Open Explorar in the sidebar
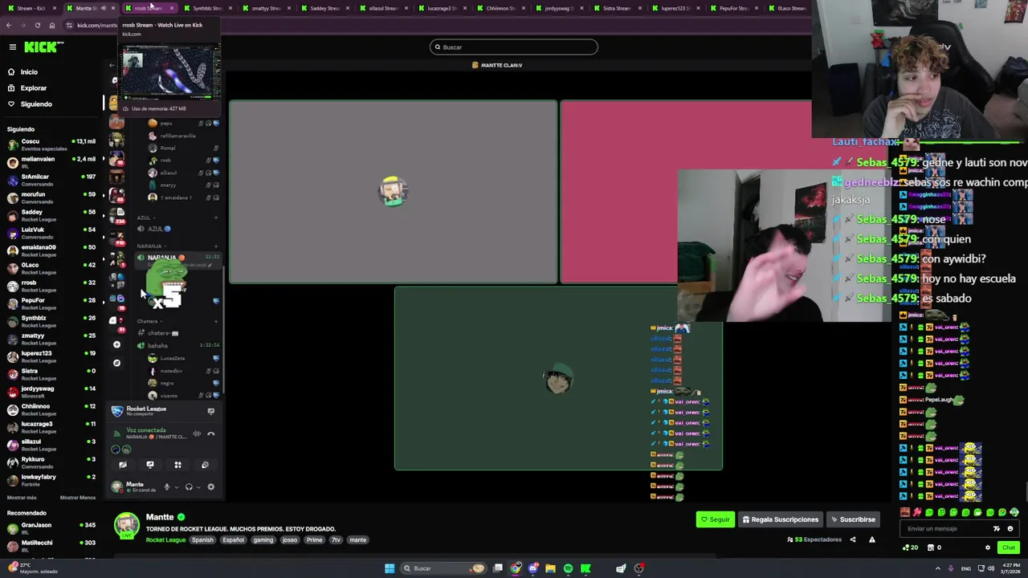The height and width of the screenshot is (578, 1028). coord(33,88)
